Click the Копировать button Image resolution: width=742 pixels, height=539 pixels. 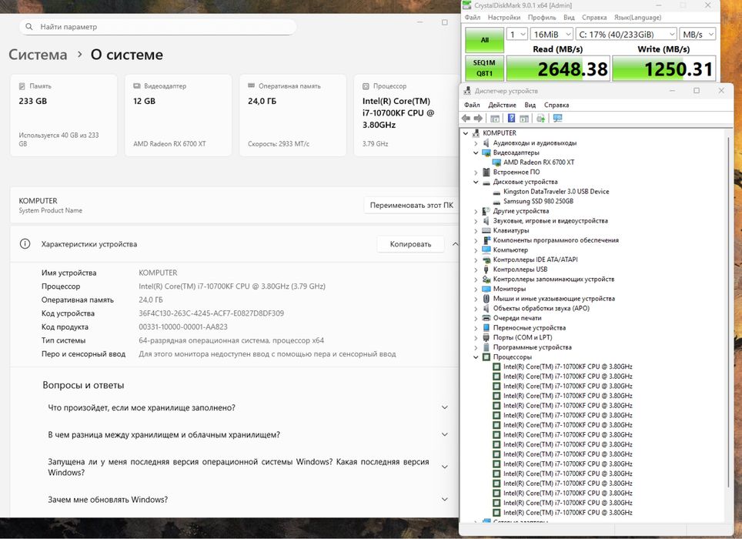pyautogui.click(x=410, y=244)
